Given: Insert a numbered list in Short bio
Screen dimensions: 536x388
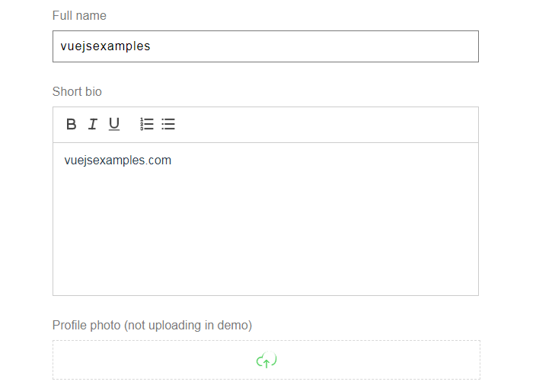Looking at the screenshot, I should (x=147, y=124).
